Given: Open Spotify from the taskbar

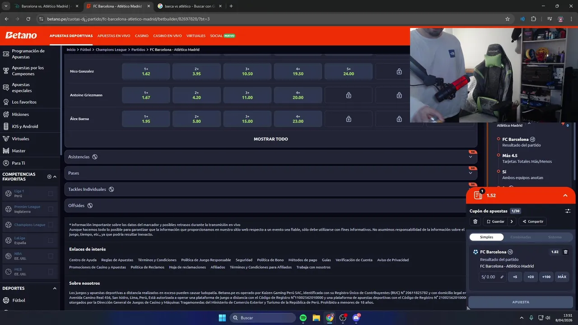Looking at the screenshot, I should [x=303, y=318].
